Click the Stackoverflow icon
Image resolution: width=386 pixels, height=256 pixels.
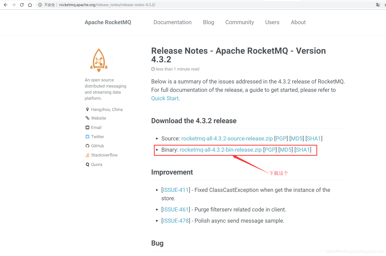coord(87,155)
